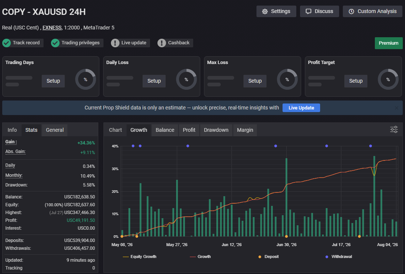Switch to the Balance chart tab
Viewport: 405px width, 274px height.
pyautogui.click(x=165, y=130)
